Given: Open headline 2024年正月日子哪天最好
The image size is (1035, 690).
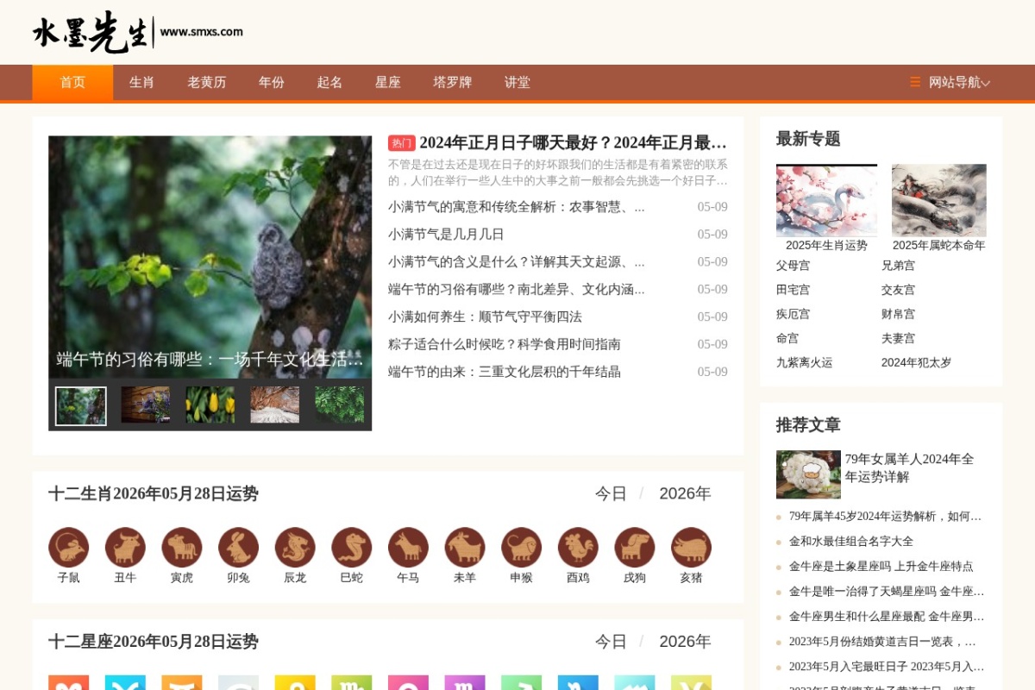Looking at the screenshot, I should (574, 143).
